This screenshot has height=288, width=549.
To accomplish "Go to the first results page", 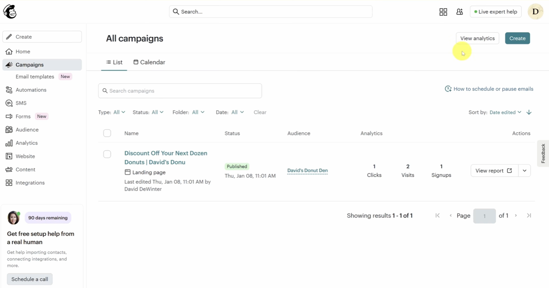I will coord(438,216).
